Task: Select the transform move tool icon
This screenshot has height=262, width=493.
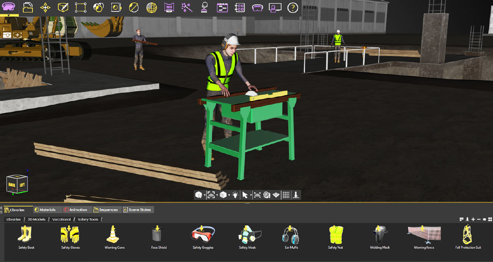Action: 45,7
